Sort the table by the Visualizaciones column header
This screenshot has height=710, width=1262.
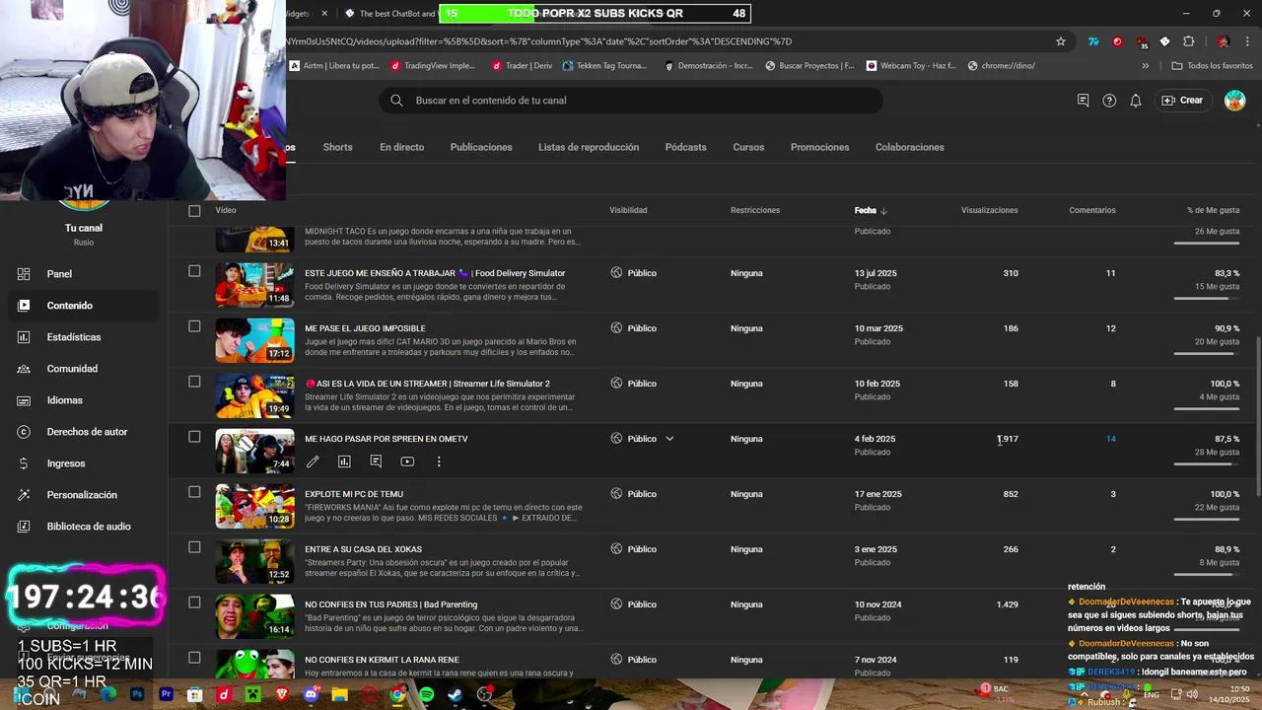click(x=989, y=211)
